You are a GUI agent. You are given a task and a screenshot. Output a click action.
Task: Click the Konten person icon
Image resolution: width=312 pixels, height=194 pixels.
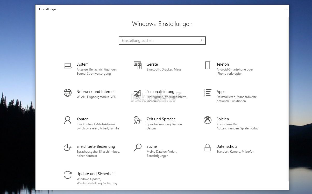(68, 120)
